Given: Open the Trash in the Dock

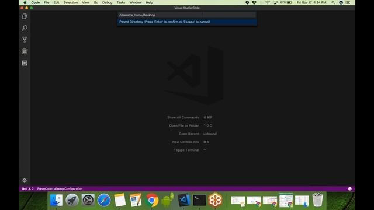Looking at the screenshot, I should [x=317, y=200].
